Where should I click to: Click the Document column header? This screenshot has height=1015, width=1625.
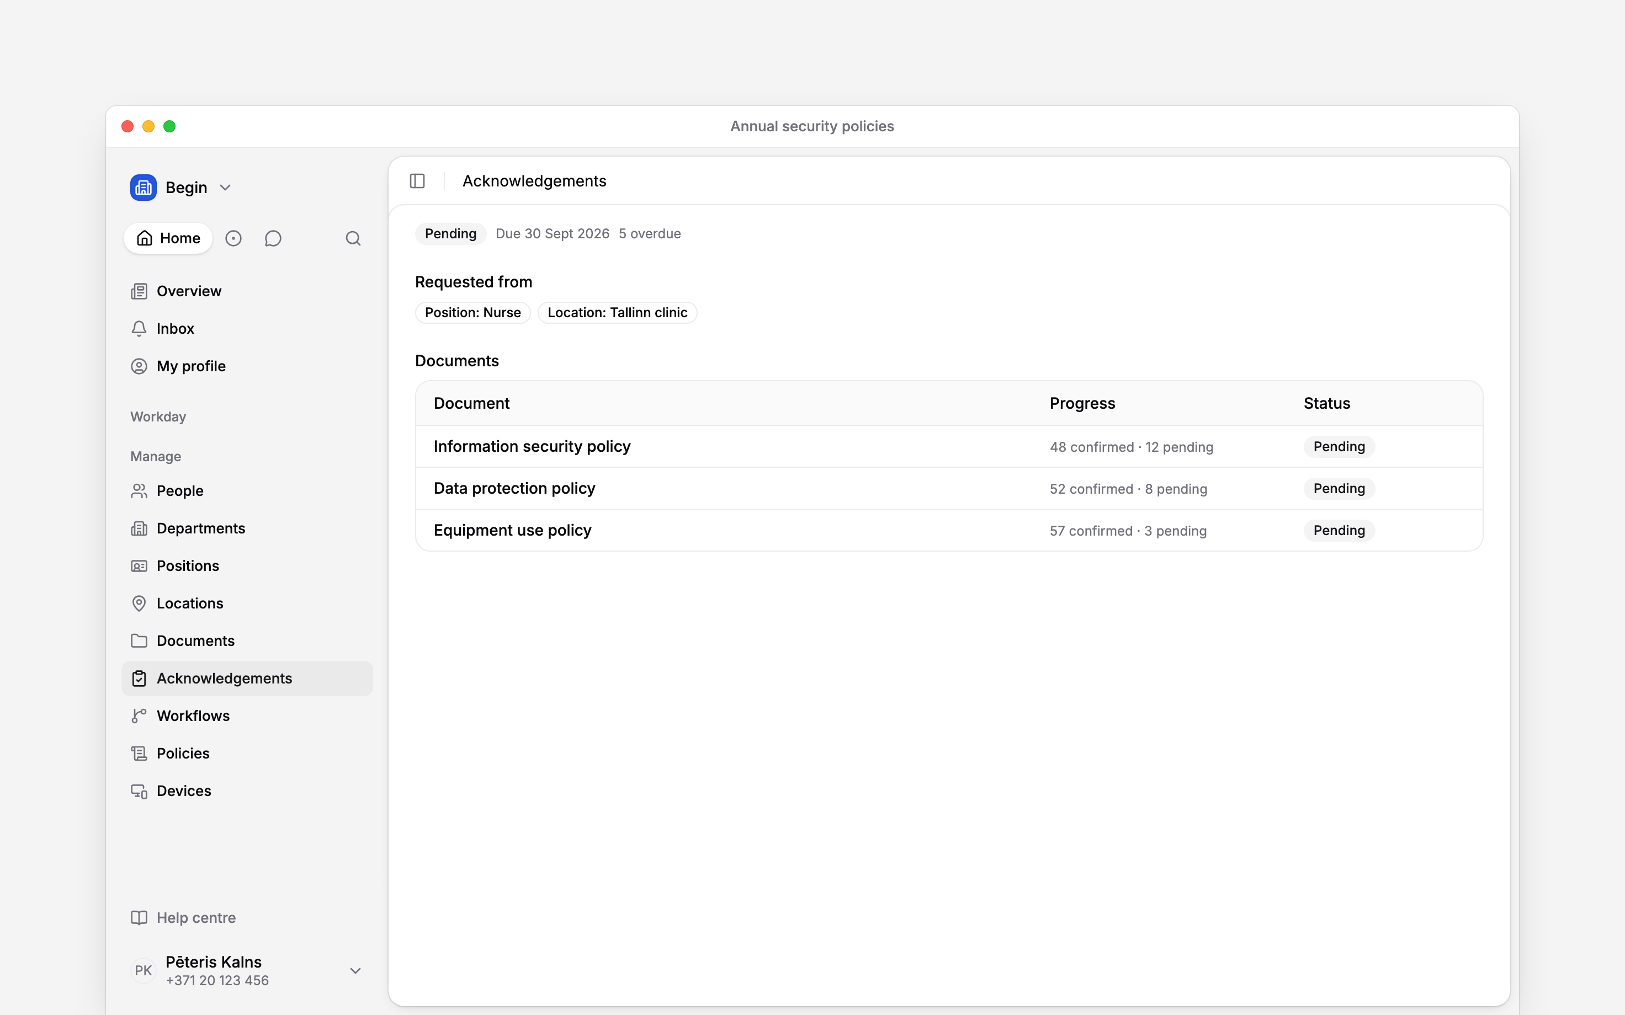pos(471,403)
